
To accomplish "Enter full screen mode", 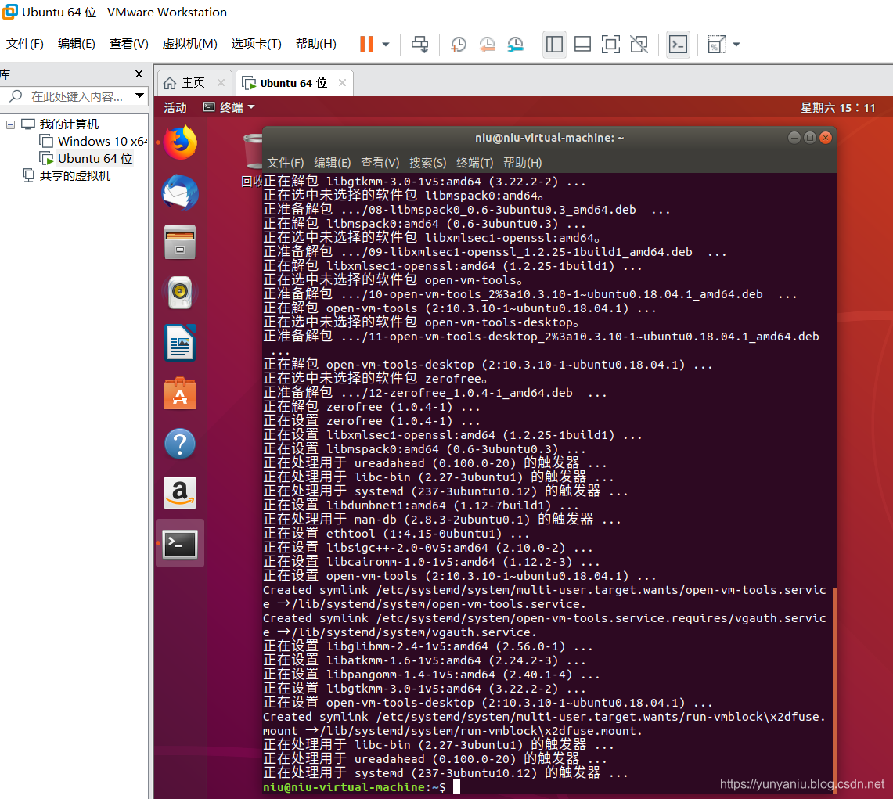I will [610, 45].
